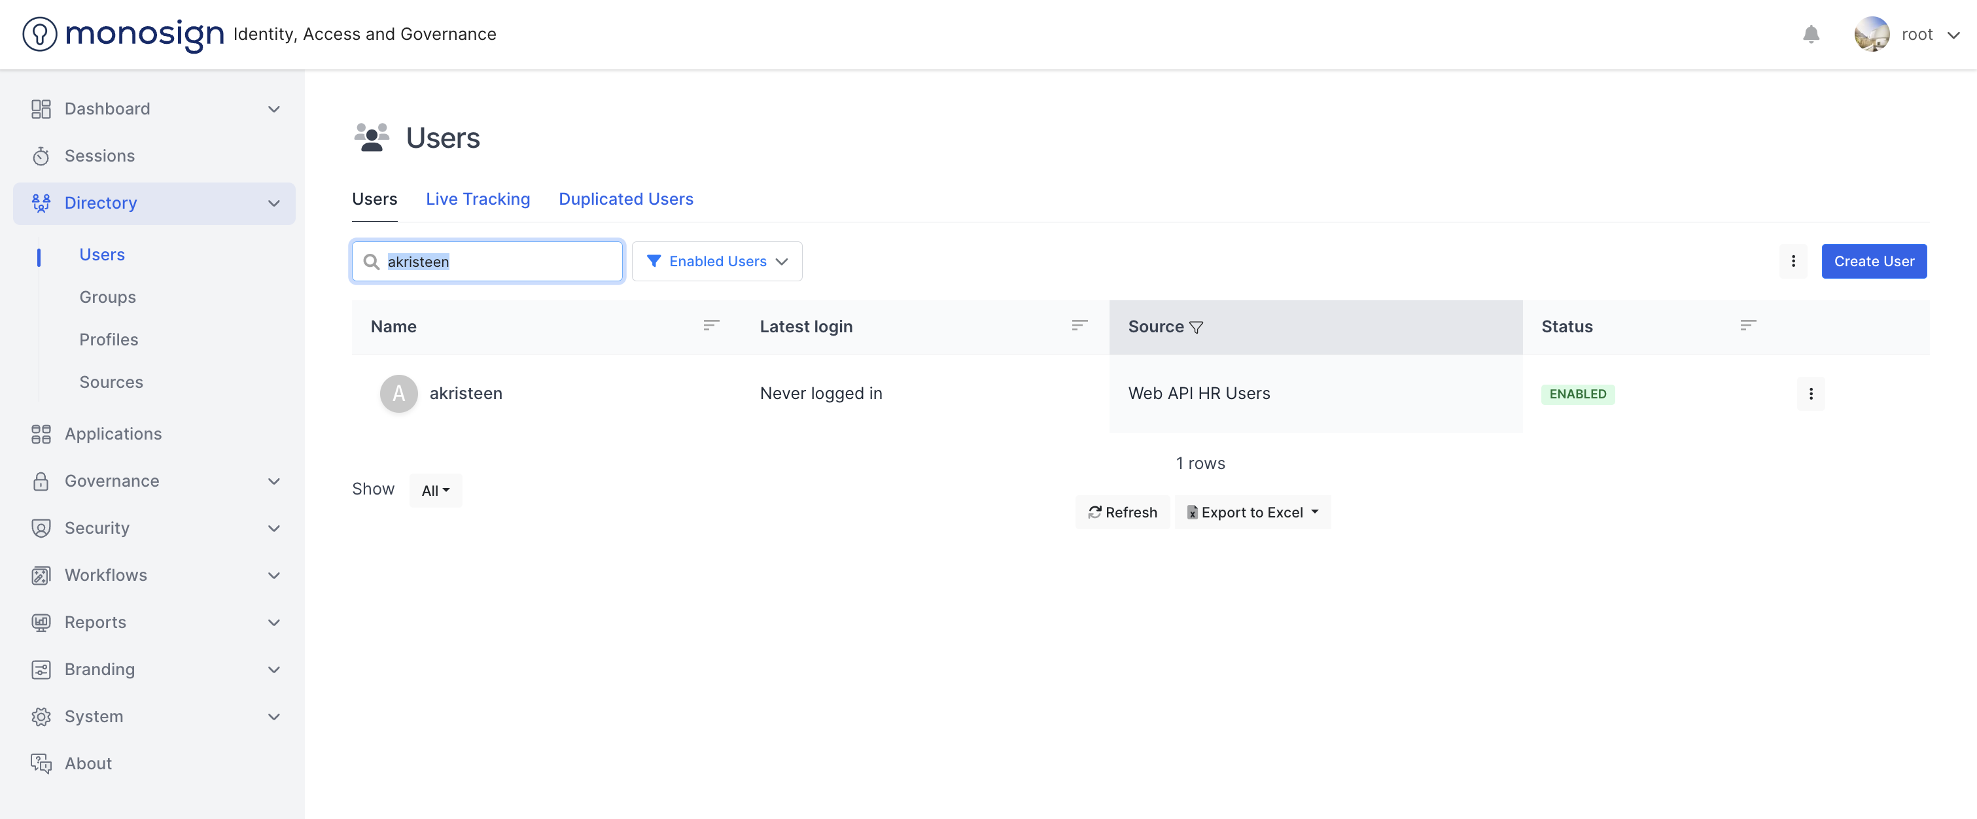The image size is (1977, 819).
Task: Sort by Latest login column icon
Action: [x=1079, y=326]
